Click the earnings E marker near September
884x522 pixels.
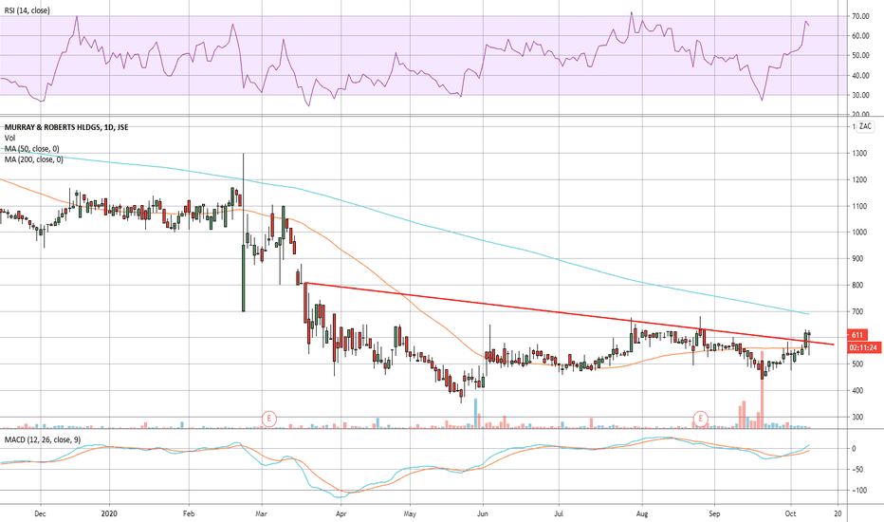[x=700, y=419]
